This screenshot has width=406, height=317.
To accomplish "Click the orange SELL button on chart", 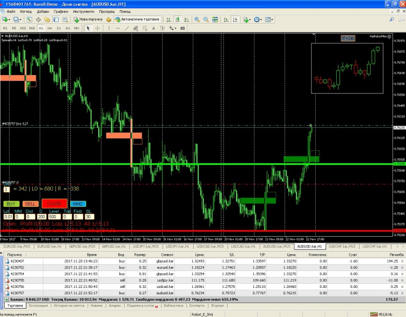I will tap(30, 204).
